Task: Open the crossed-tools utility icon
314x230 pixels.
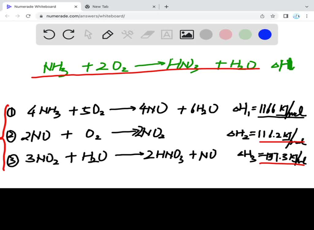Action: click(128, 34)
